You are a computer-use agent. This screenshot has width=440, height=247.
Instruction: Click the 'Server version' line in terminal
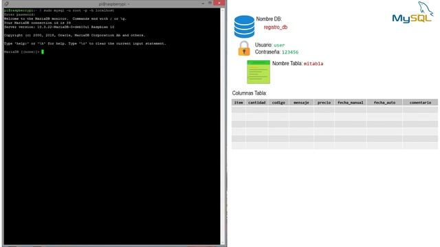pyautogui.click(x=59, y=27)
